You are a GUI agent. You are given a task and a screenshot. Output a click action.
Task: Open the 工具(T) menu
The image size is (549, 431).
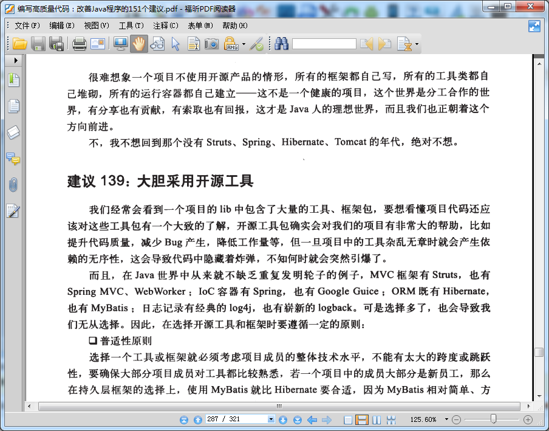131,26
